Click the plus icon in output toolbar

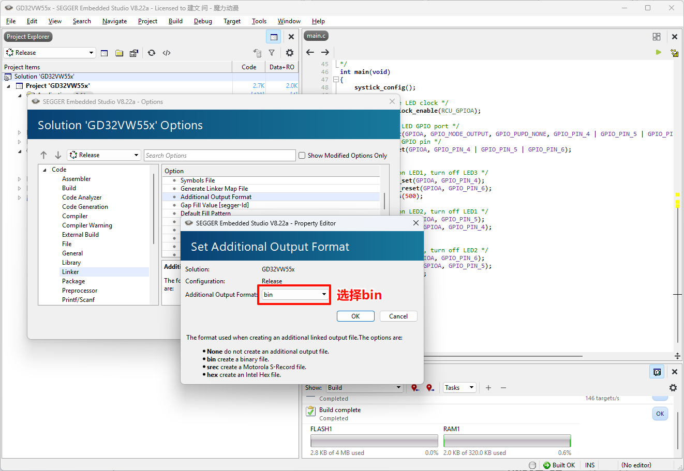tap(488, 388)
